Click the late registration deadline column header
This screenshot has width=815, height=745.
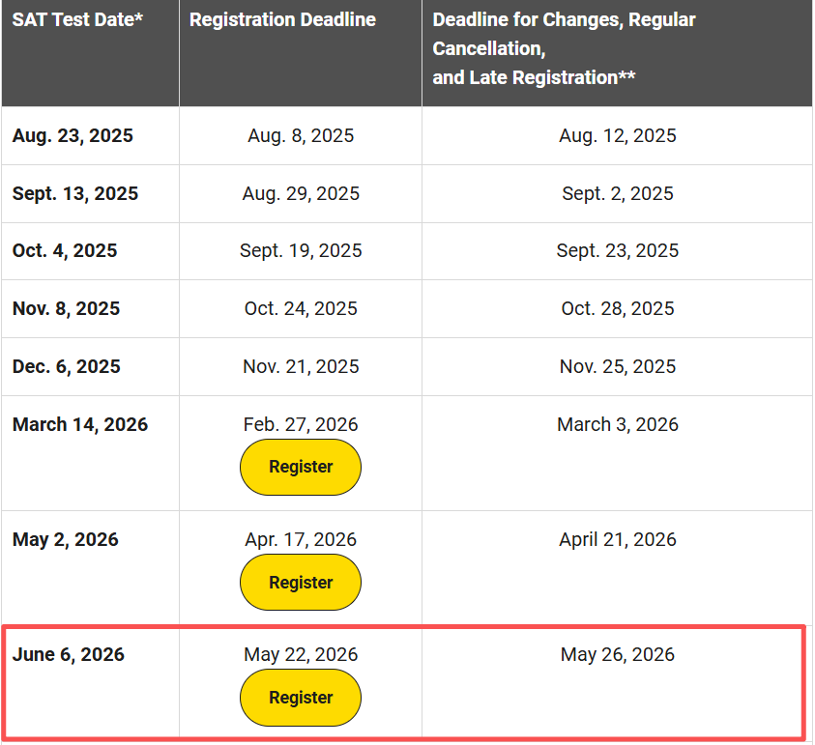click(x=564, y=48)
